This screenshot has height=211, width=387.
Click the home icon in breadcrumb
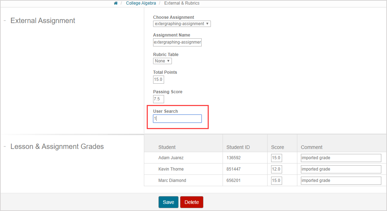(116, 3)
